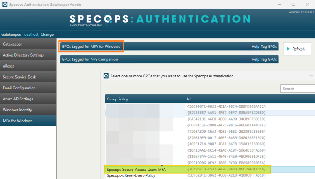Open Azure AD Settings
Screen dimensions: 315x179
pyautogui.click(x=28, y=99)
